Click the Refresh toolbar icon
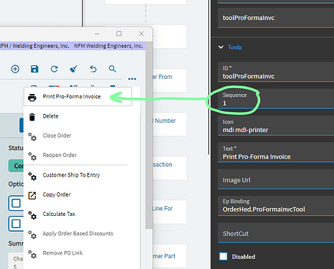This screenshot has width=334, height=269. [54, 69]
